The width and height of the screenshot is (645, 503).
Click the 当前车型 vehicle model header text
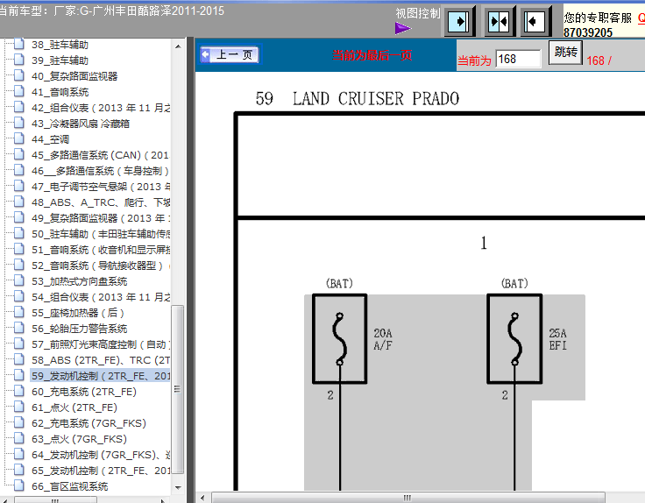[x=112, y=11]
